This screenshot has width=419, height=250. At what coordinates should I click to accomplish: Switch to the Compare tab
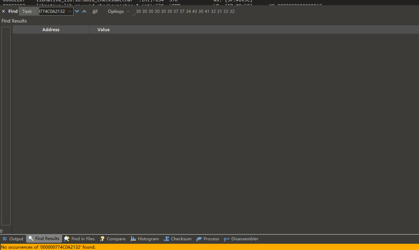pos(113,239)
